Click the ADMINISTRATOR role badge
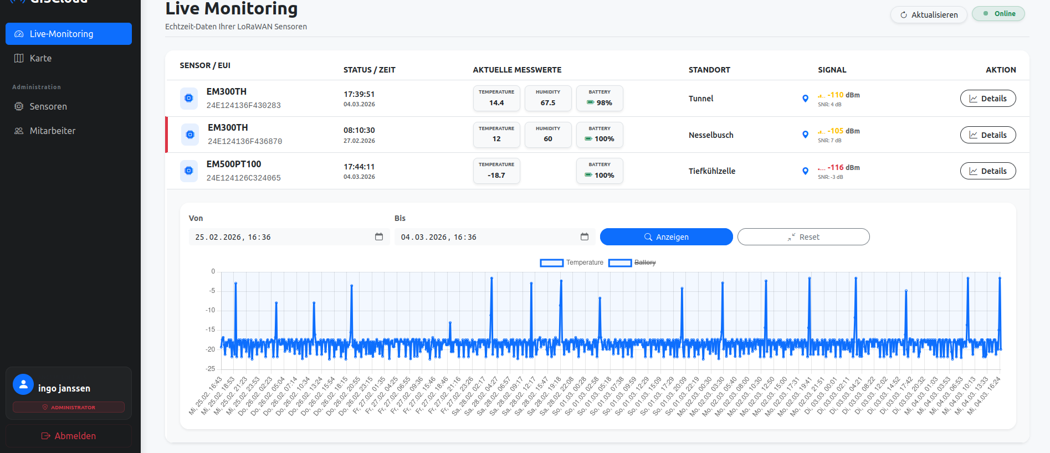Viewport: 1050px width, 453px height. [69, 407]
